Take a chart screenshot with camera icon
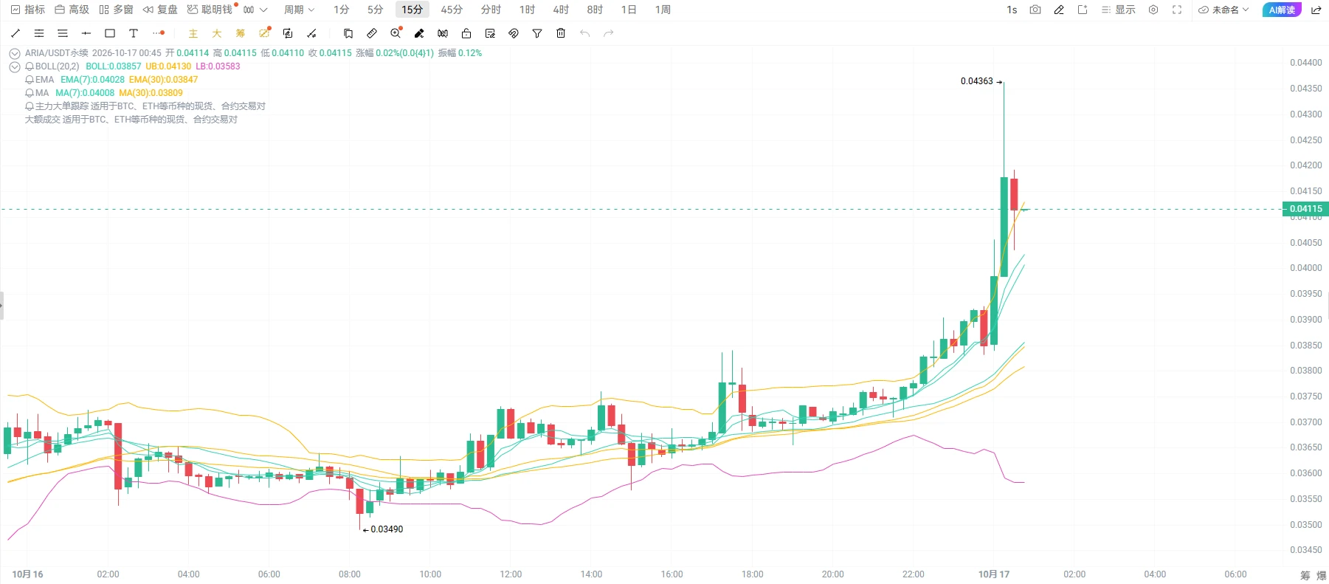Viewport: 1329px width, 584px height. [x=1035, y=10]
